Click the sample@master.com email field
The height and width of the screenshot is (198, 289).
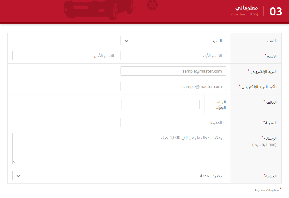tap(173, 71)
